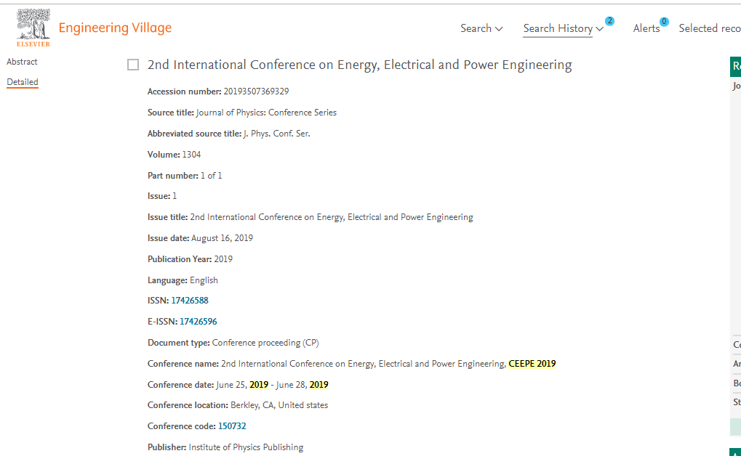Click document type Conference proceeding (CP)
Screen dimensions: 741x456
265,343
